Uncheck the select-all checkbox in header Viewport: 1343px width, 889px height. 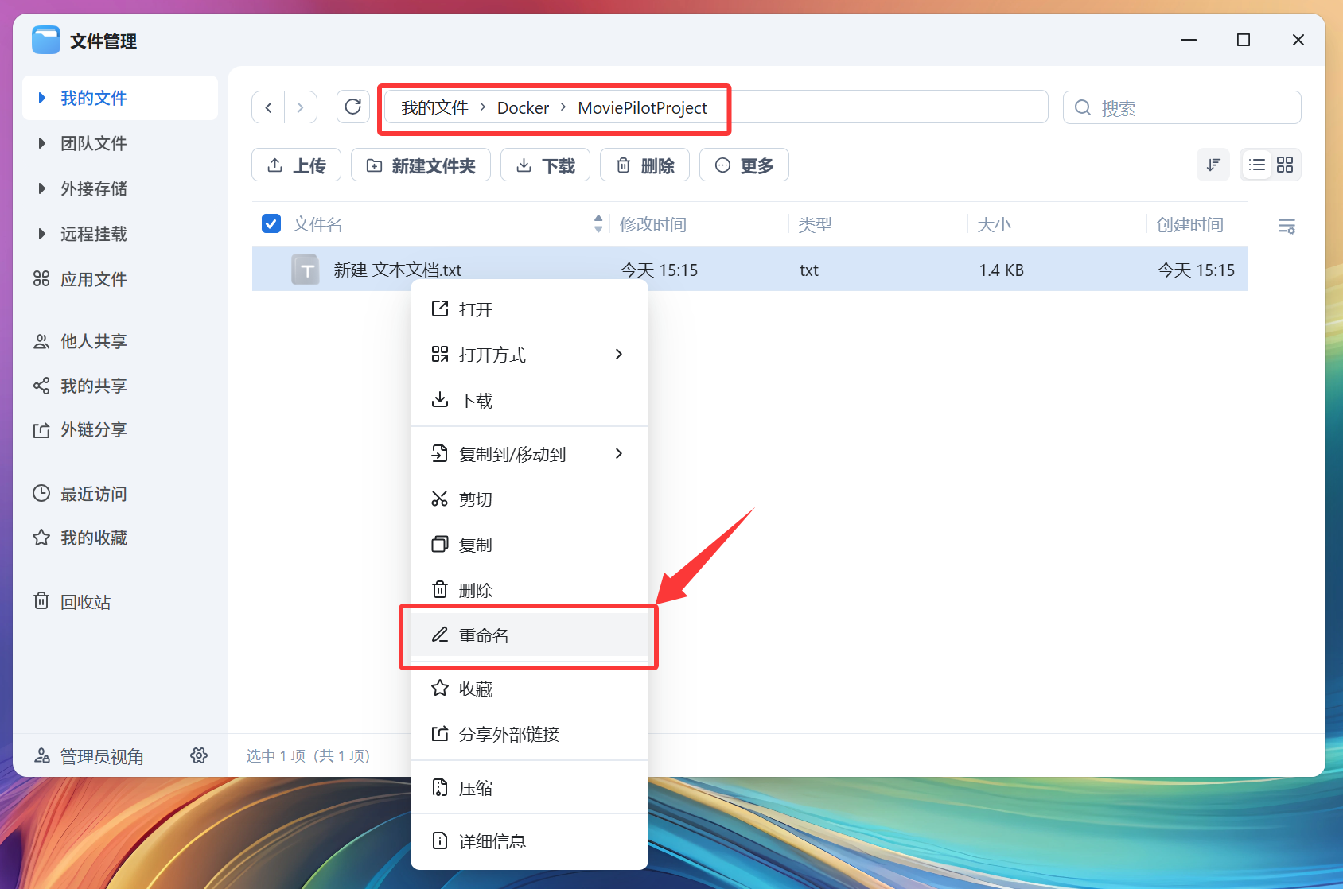tap(271, 224)
